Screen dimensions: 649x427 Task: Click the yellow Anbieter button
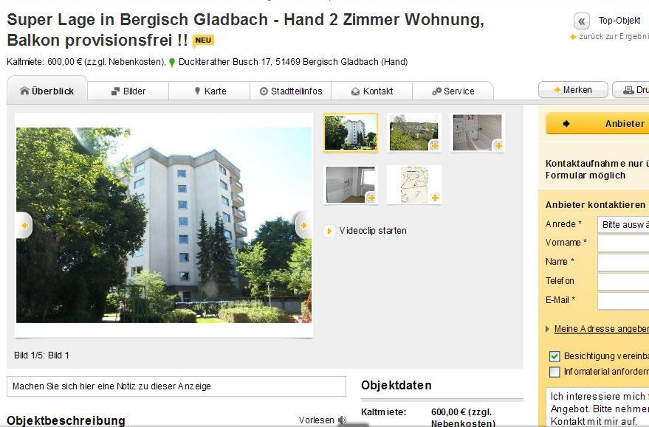(x=597, y=124)
